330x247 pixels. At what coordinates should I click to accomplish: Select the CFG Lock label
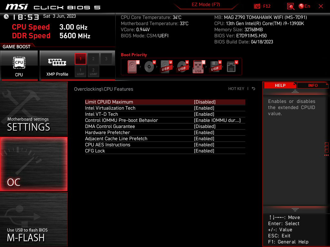pyautogui.click(x=95, y=151)
